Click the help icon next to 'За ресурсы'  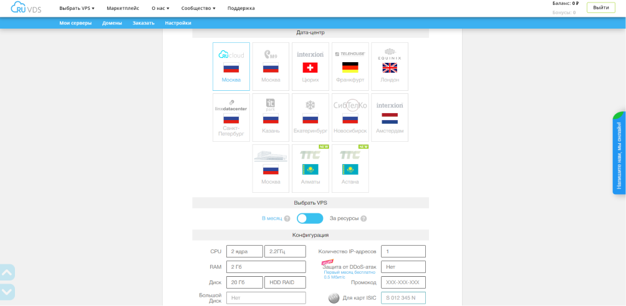coord(364,218)
